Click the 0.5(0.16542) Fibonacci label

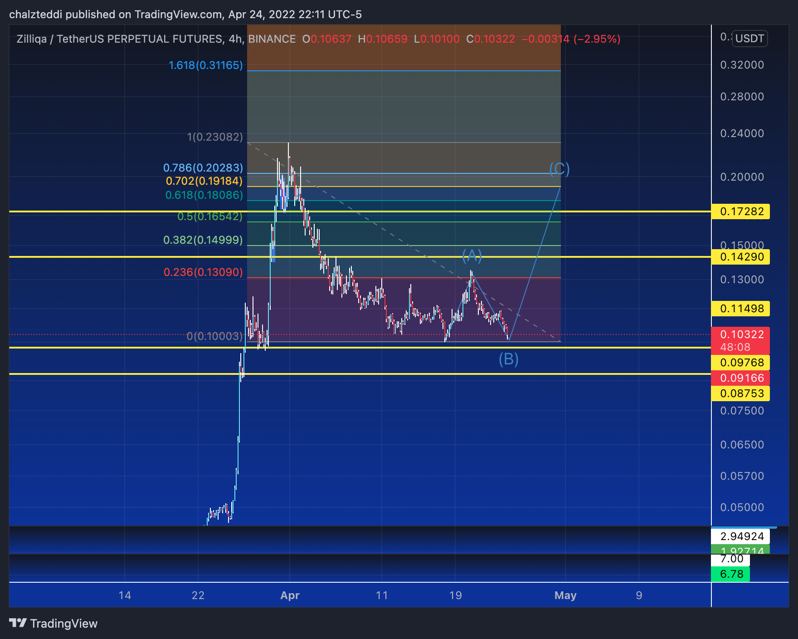coord(209,216)
